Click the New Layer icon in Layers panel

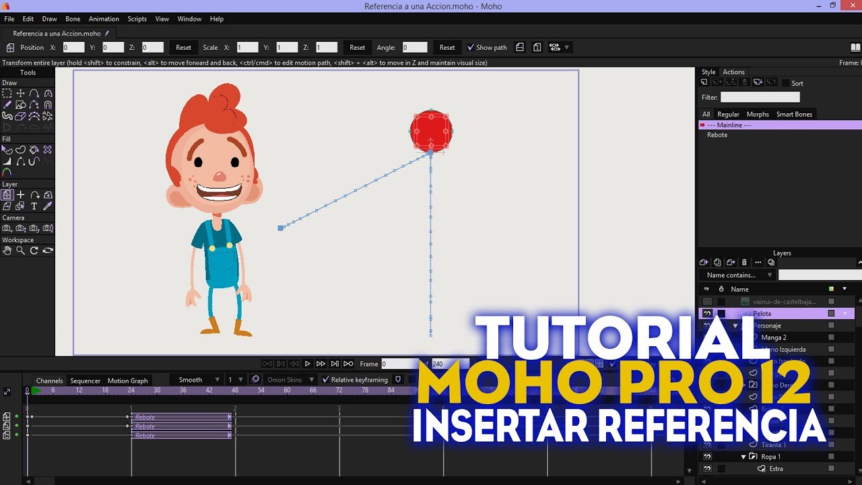pyautogui.click(x=704, y=262)
